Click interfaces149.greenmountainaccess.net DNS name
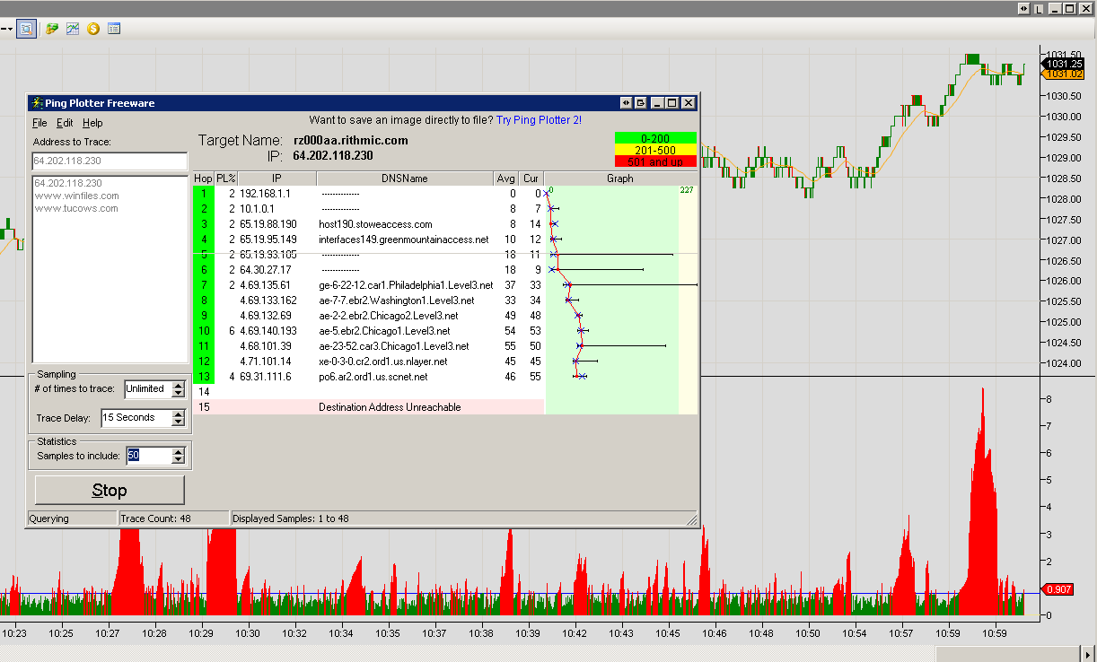This screenshot has width=1097, height=662. click(404, 240)
